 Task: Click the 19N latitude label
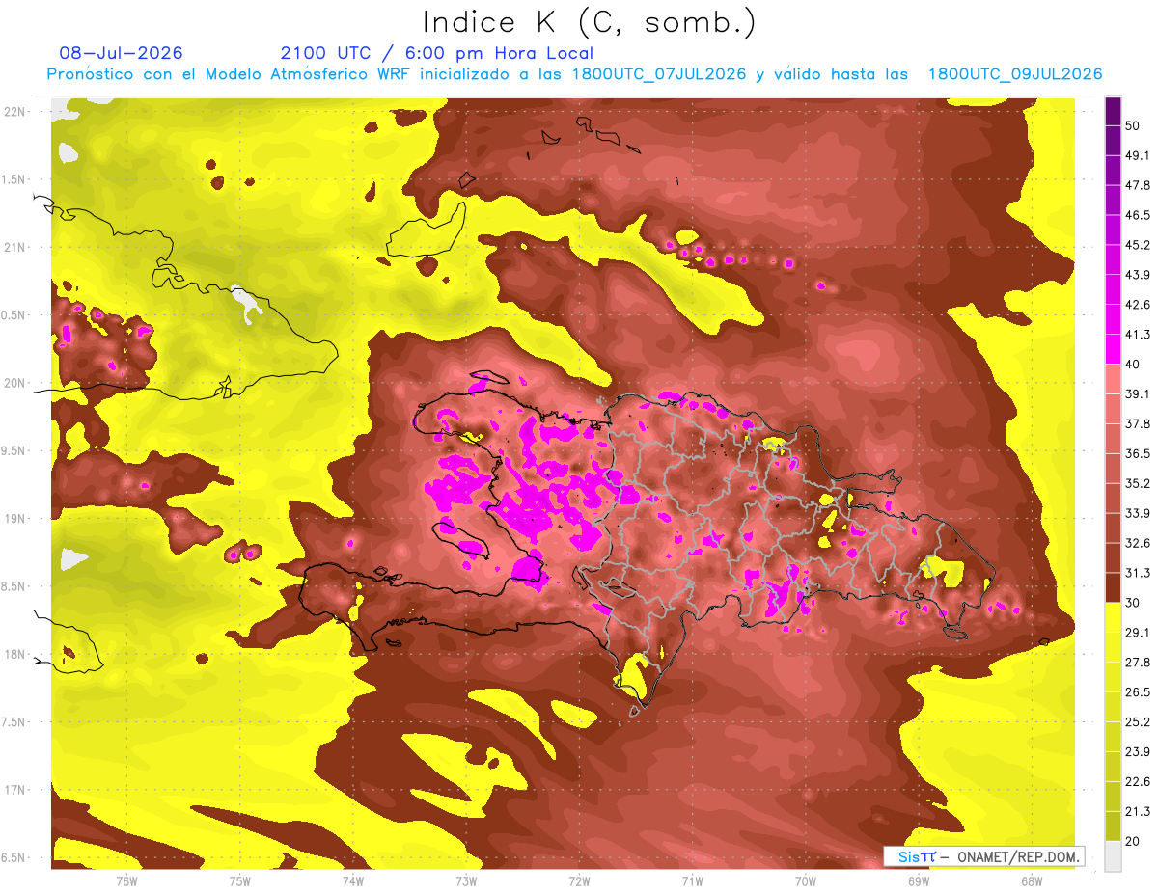pos(14,519)
